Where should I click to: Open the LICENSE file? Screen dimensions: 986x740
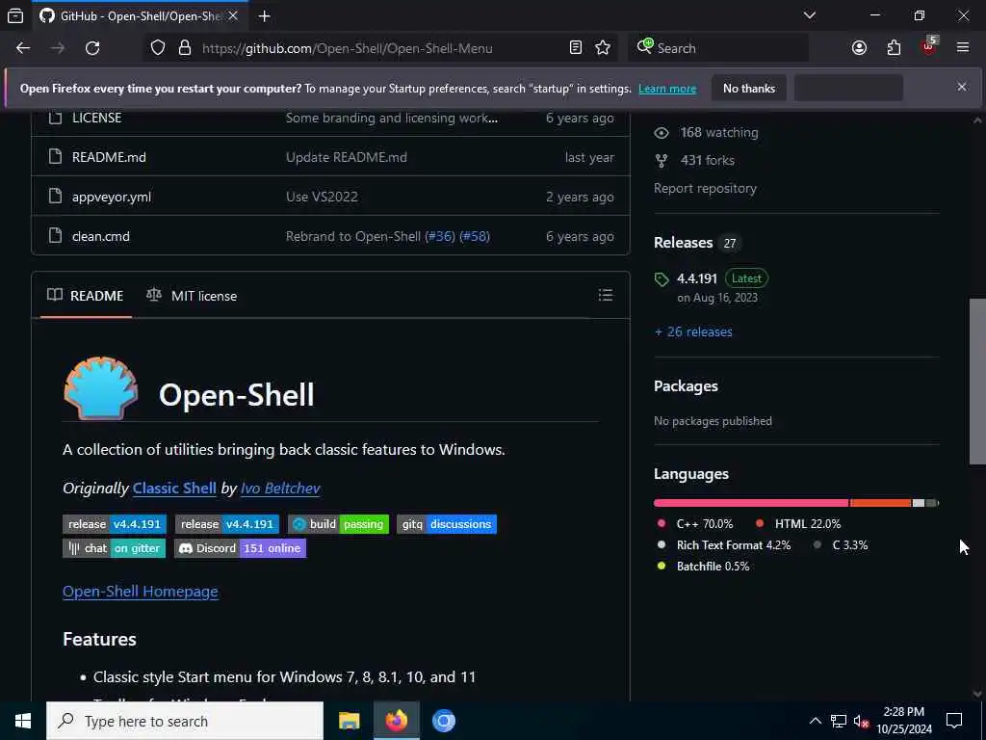tap(97, 118)
